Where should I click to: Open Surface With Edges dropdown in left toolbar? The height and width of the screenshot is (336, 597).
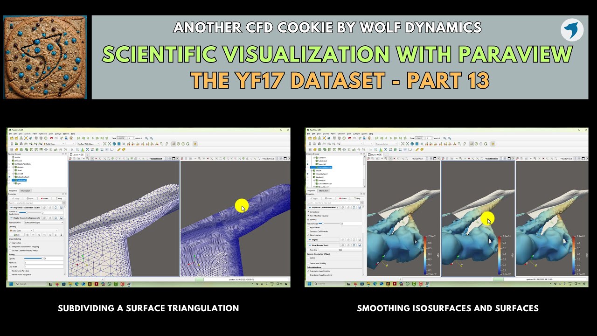pos(89,144)
